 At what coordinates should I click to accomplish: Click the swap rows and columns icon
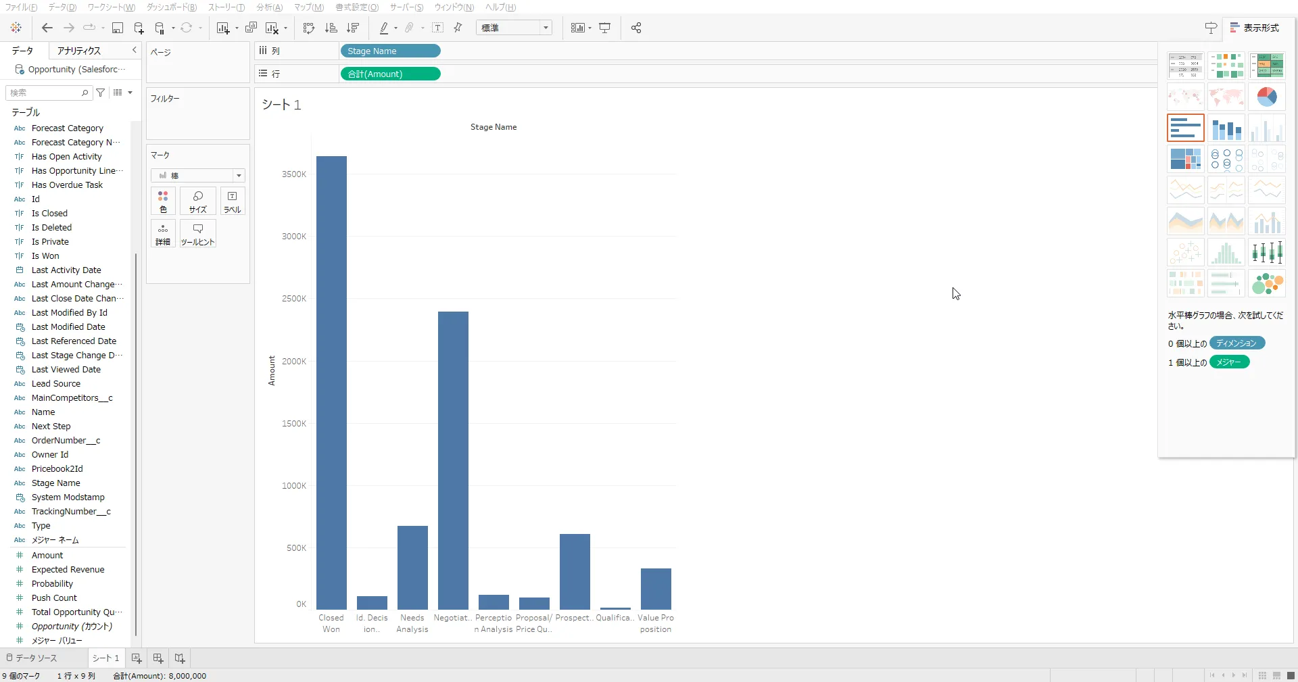click(309, 28)
